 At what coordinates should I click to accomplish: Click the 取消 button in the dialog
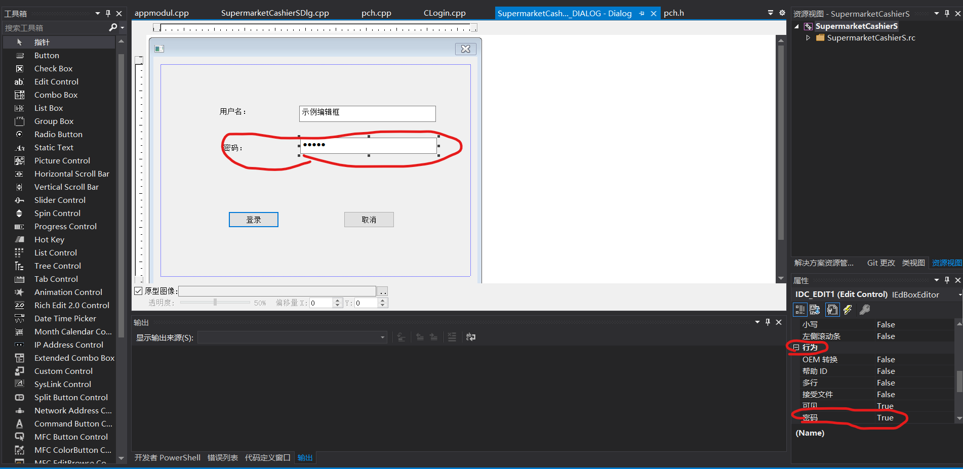coord(369,219)
